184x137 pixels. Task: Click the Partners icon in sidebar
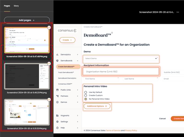(58, 96)
